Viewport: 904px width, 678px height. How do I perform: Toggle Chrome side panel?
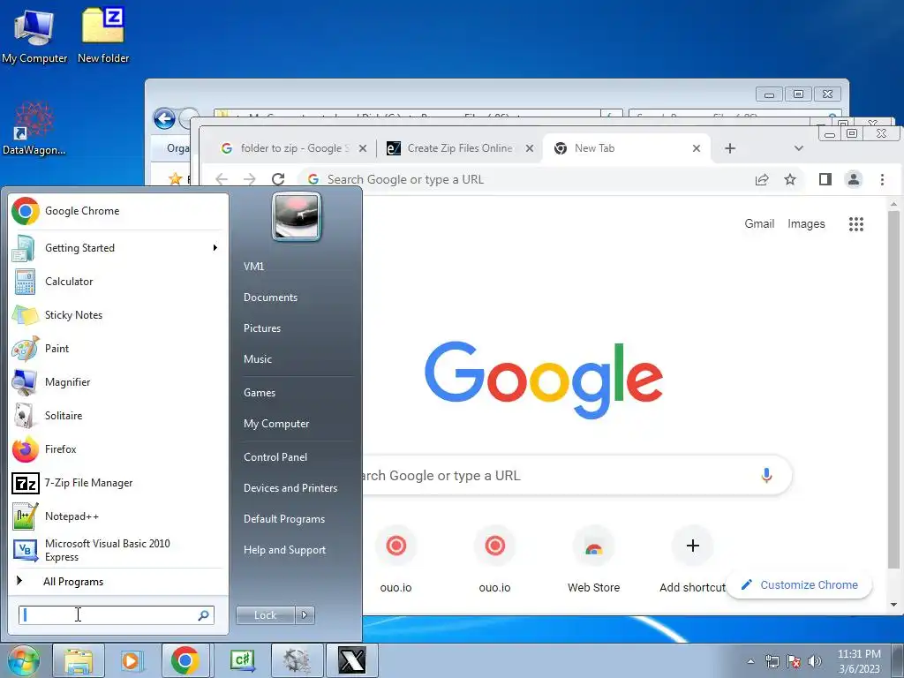pyautogui.click(x=825, y=179)
